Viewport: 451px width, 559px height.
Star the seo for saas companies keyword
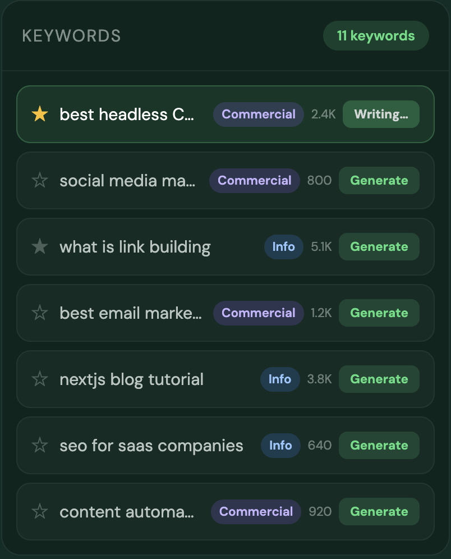tap(40, 446)
